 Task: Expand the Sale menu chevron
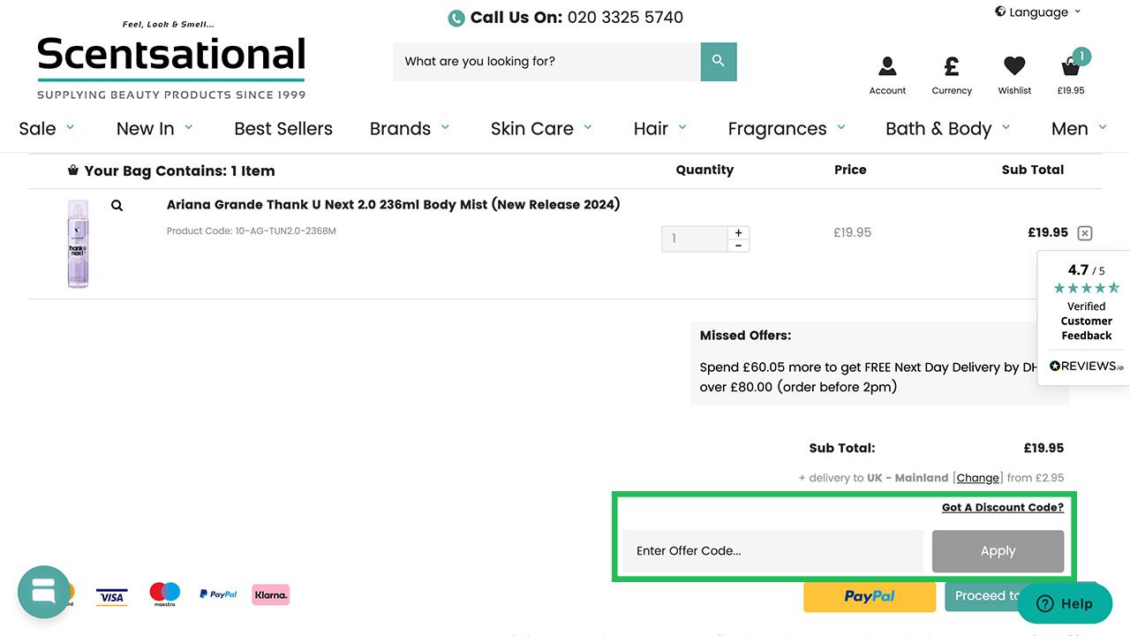pos(71,128)
